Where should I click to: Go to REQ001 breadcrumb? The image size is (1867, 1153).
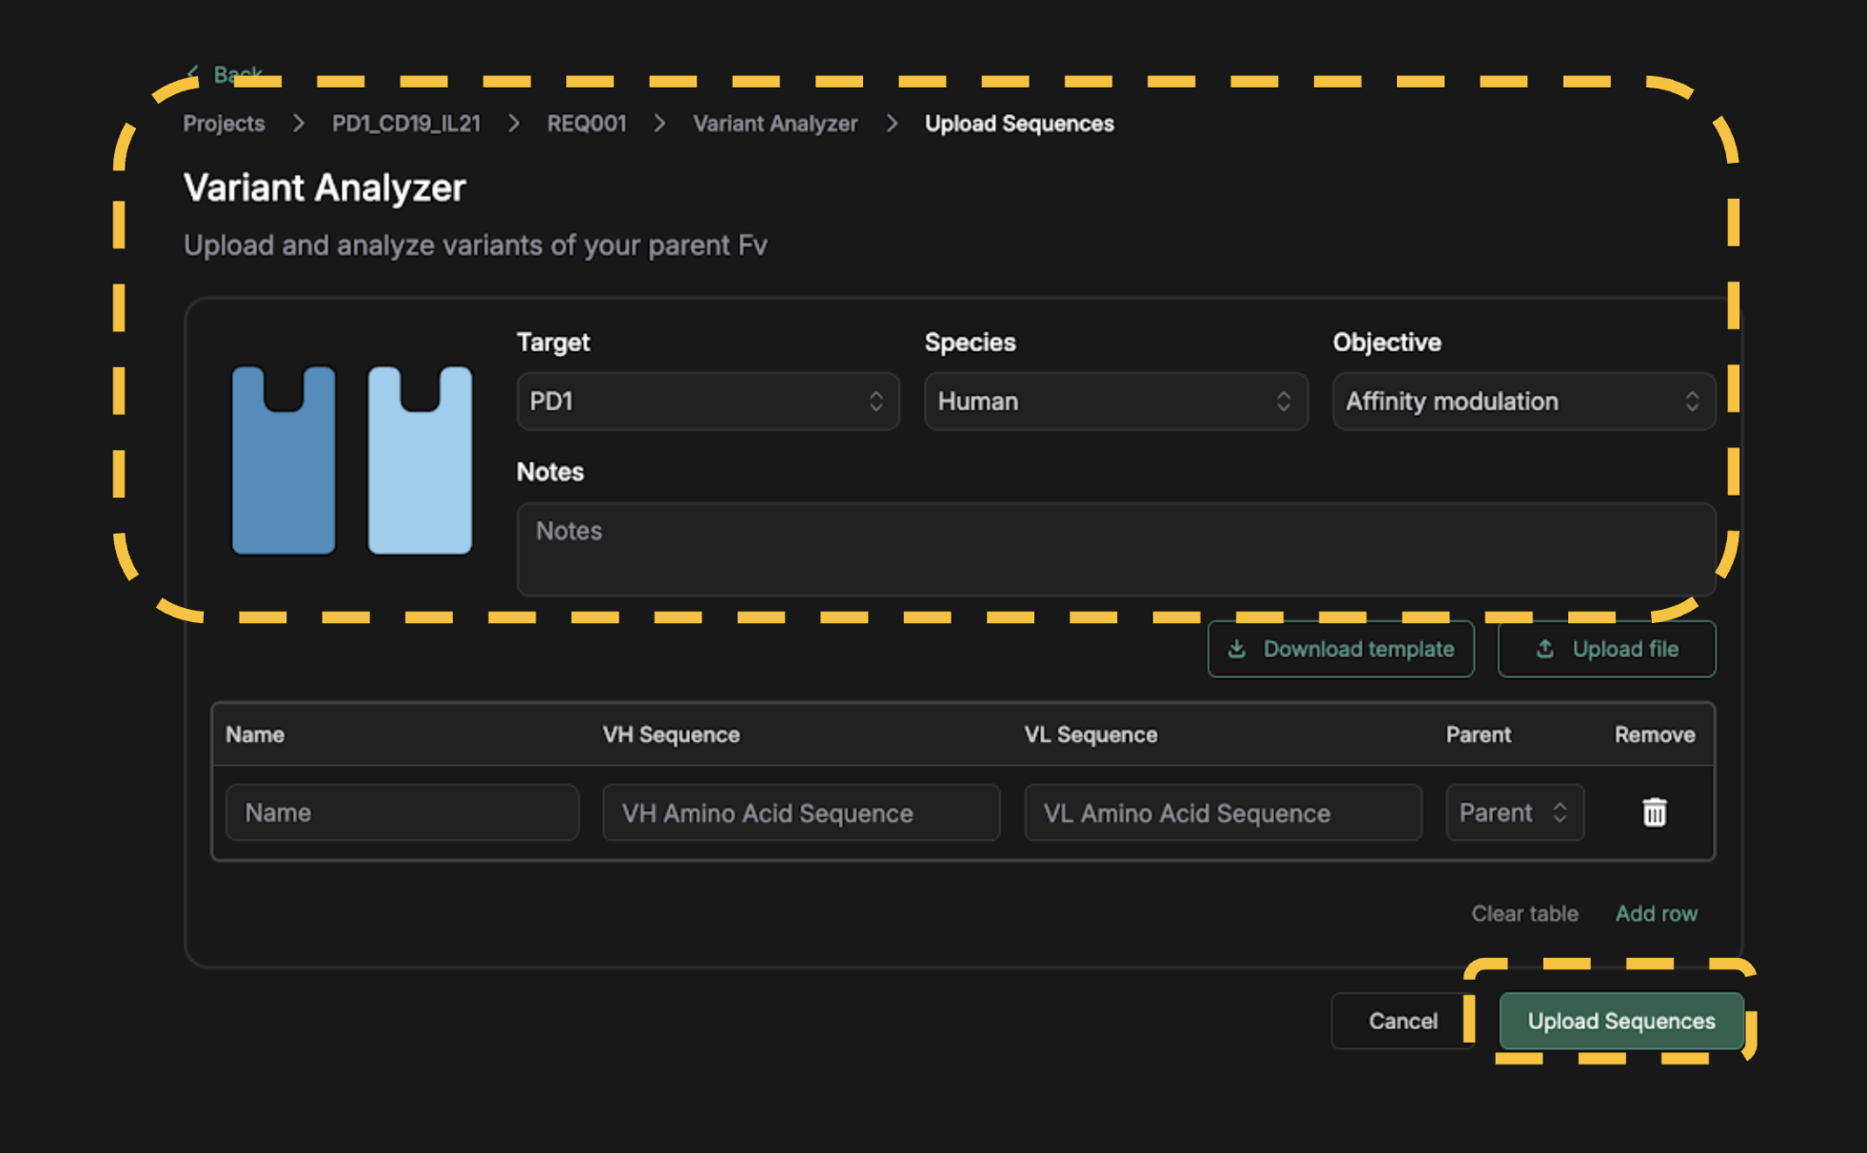(x=586, y=124)
